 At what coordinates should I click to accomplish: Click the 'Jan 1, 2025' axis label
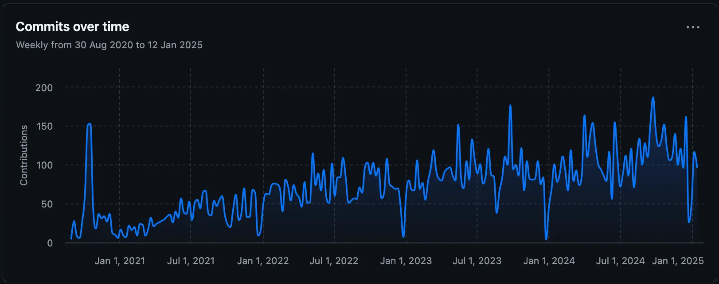pyautogui.click(x=678, y=261)
